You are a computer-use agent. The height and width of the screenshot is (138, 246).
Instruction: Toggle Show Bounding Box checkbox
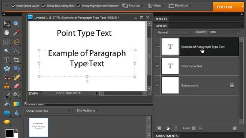(43, 6)
